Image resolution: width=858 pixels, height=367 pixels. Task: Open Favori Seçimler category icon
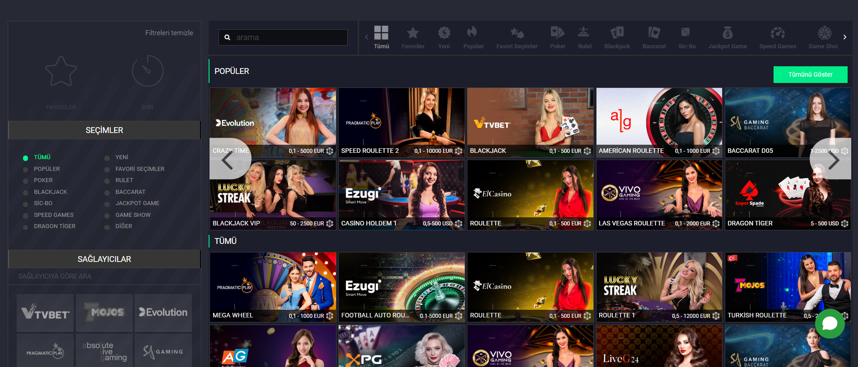point(517,37)
